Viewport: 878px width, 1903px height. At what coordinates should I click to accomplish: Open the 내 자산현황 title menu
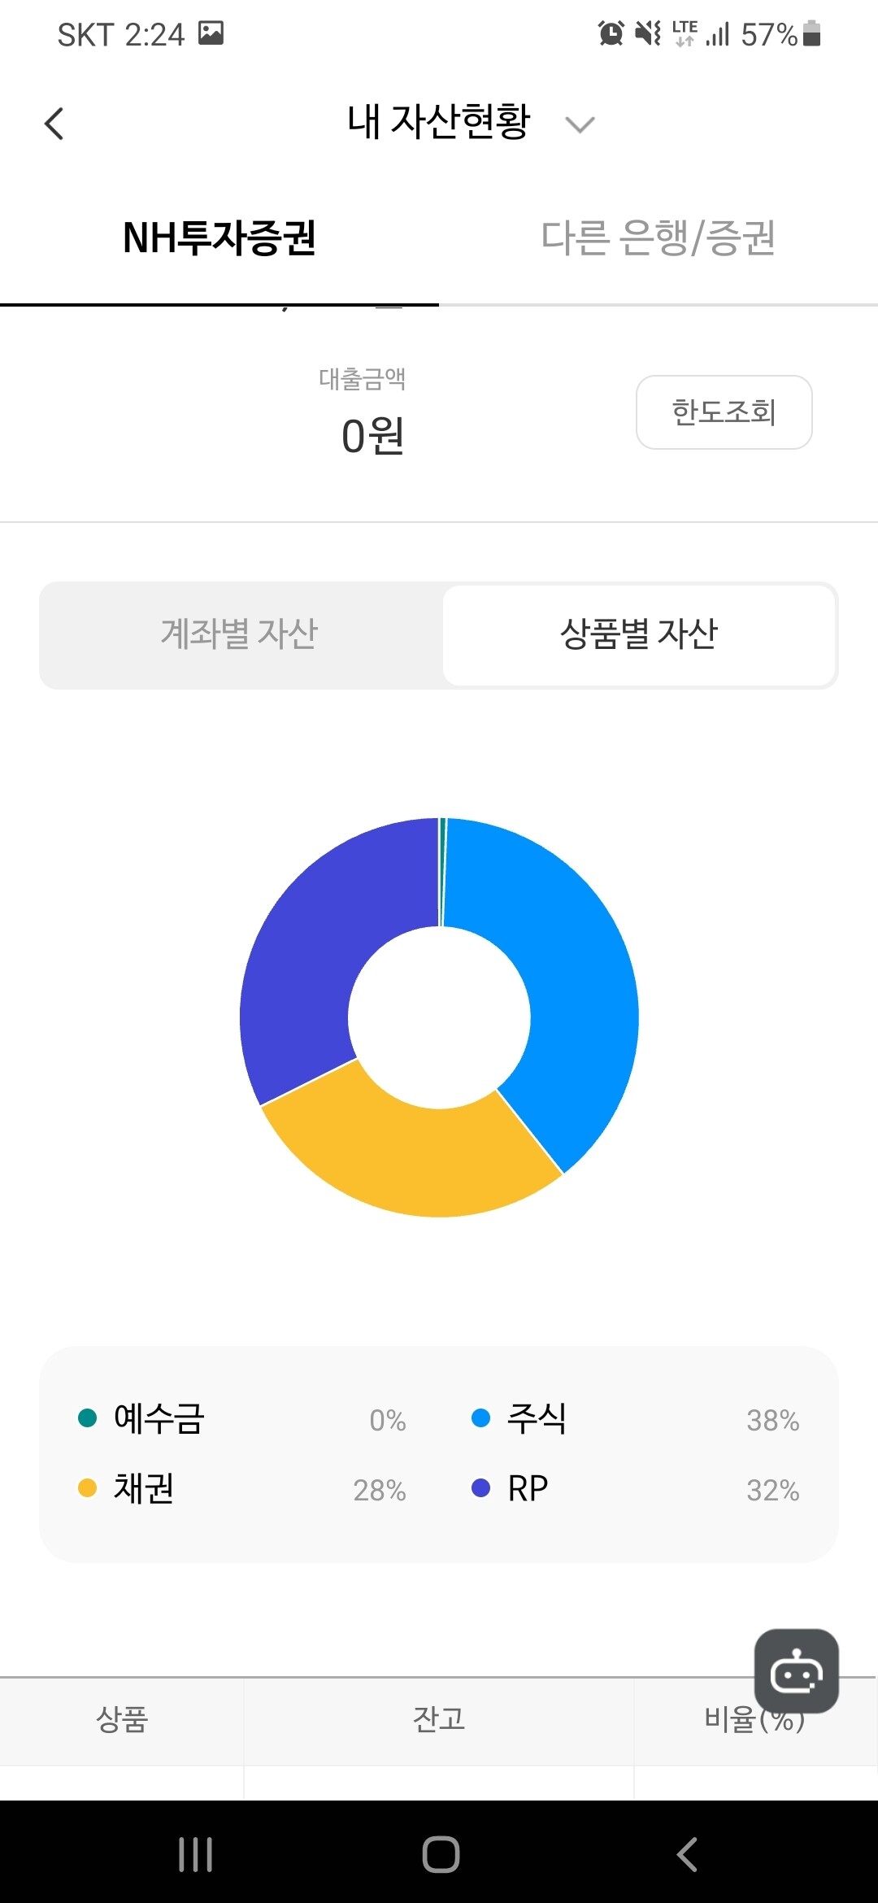point(439,123)
